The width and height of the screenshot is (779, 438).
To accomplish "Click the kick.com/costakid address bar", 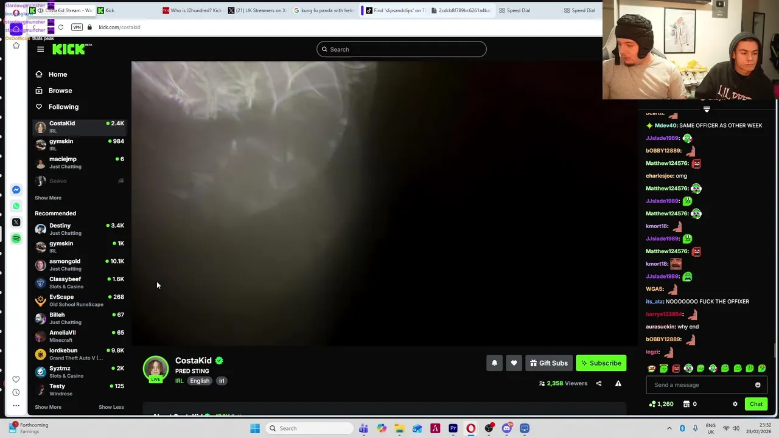I will point(119,27).
